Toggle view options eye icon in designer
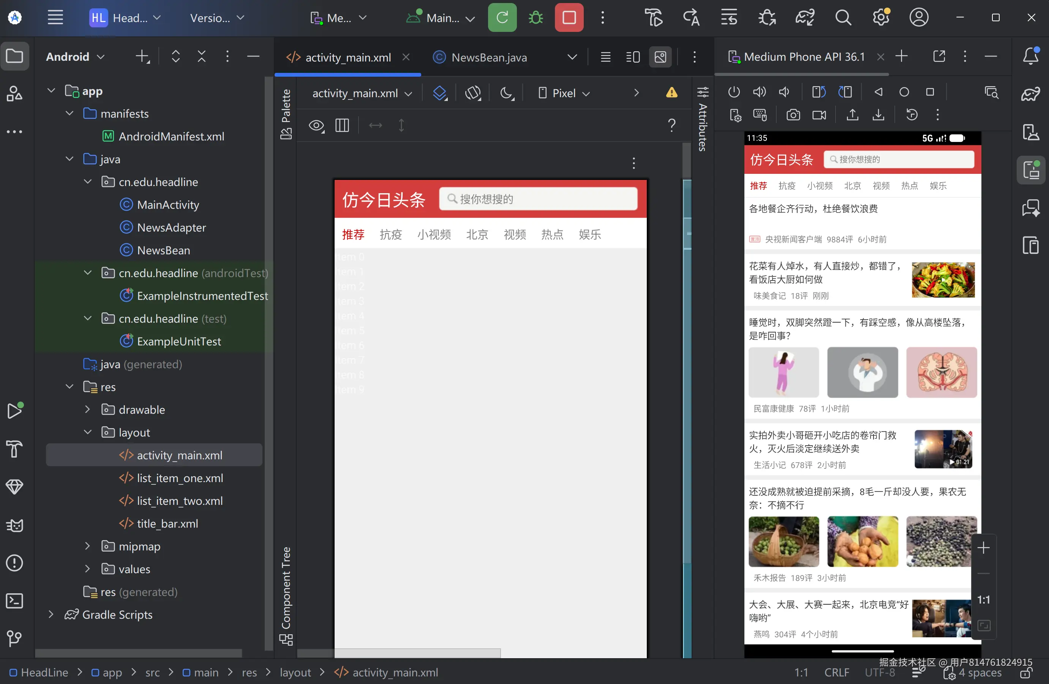Screen dimensions: 1049x684 click(x=316, y=126)
